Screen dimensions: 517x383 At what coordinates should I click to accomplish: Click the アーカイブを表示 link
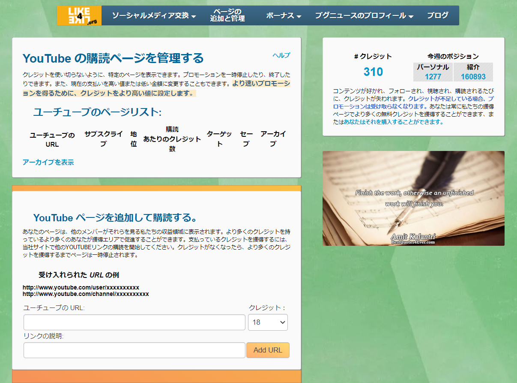[48, 162]
